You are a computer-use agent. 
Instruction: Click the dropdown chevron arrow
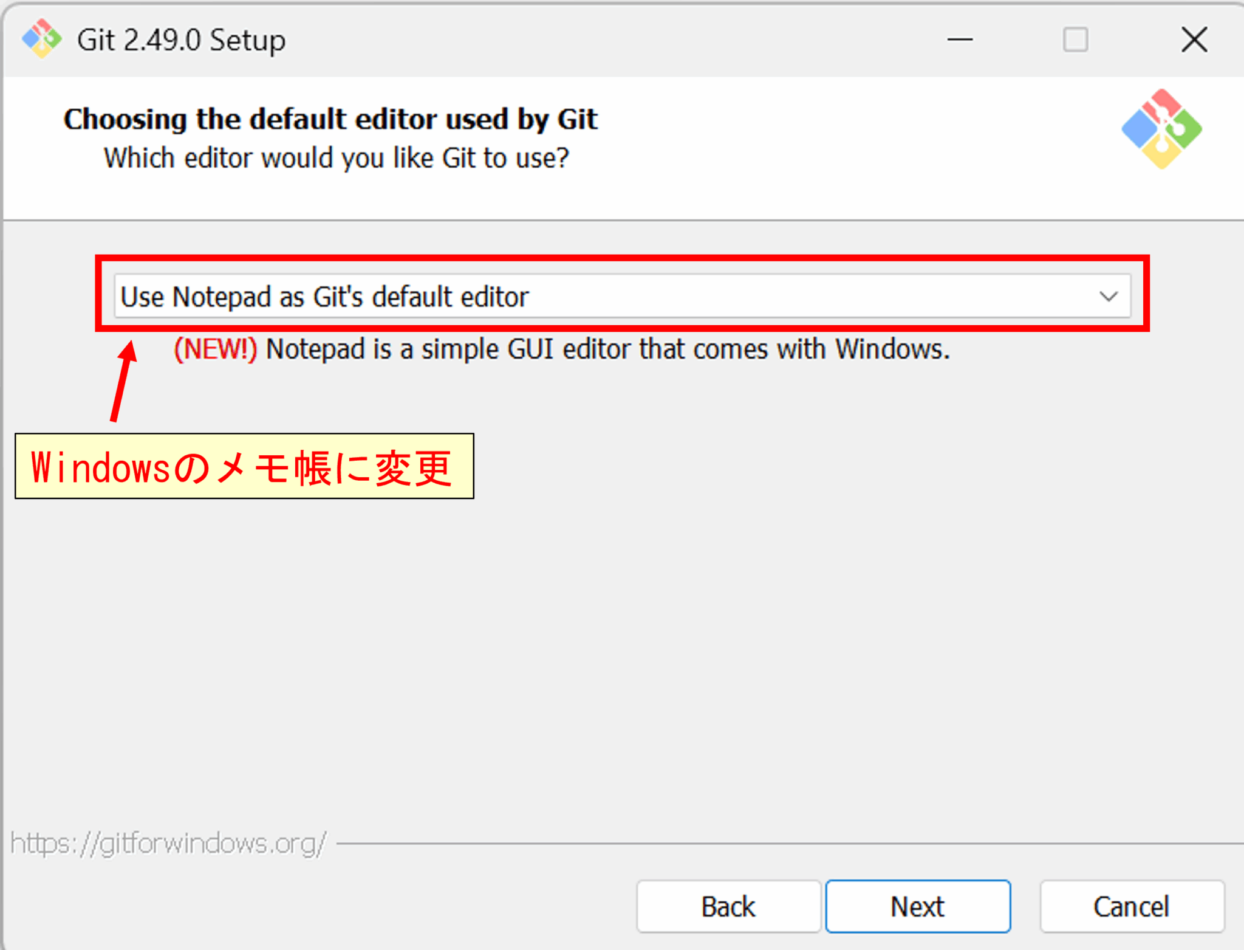1108,297
